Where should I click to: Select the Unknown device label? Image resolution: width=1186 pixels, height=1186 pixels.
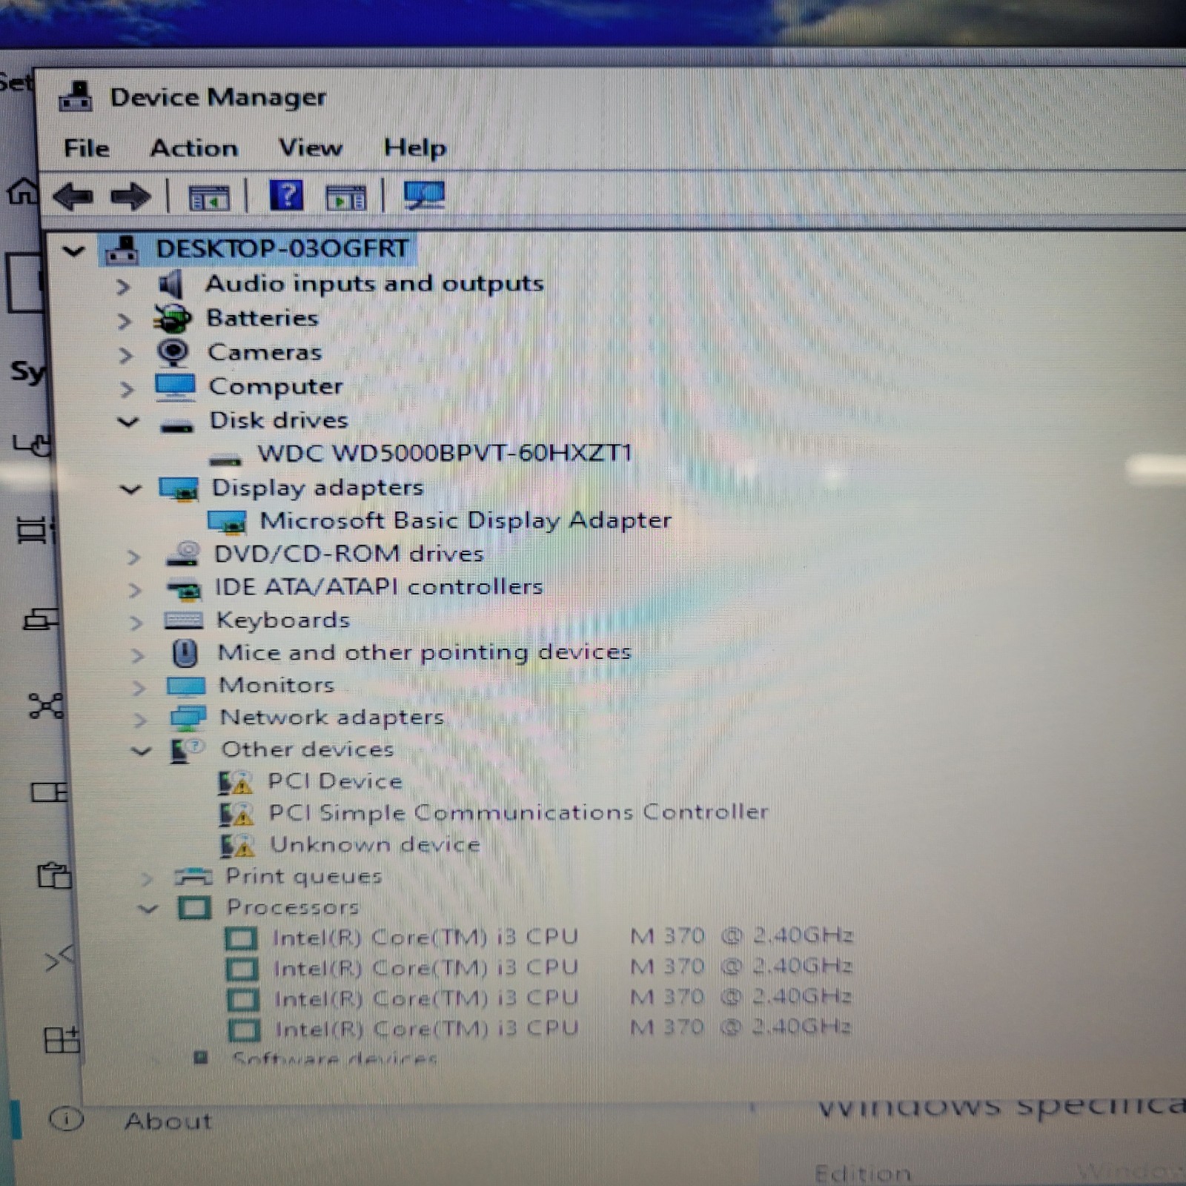(x=375, y=844)
